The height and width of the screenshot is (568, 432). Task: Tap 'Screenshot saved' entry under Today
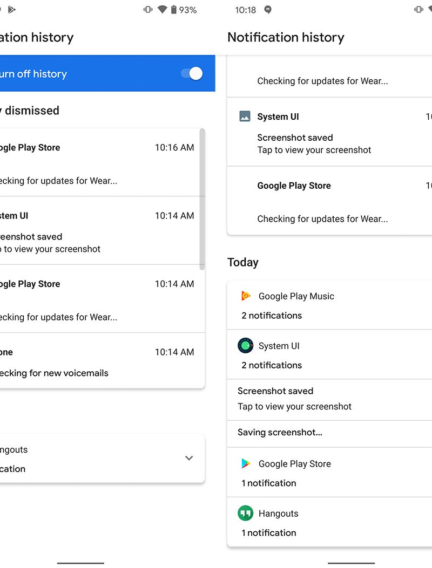point(329,400)
